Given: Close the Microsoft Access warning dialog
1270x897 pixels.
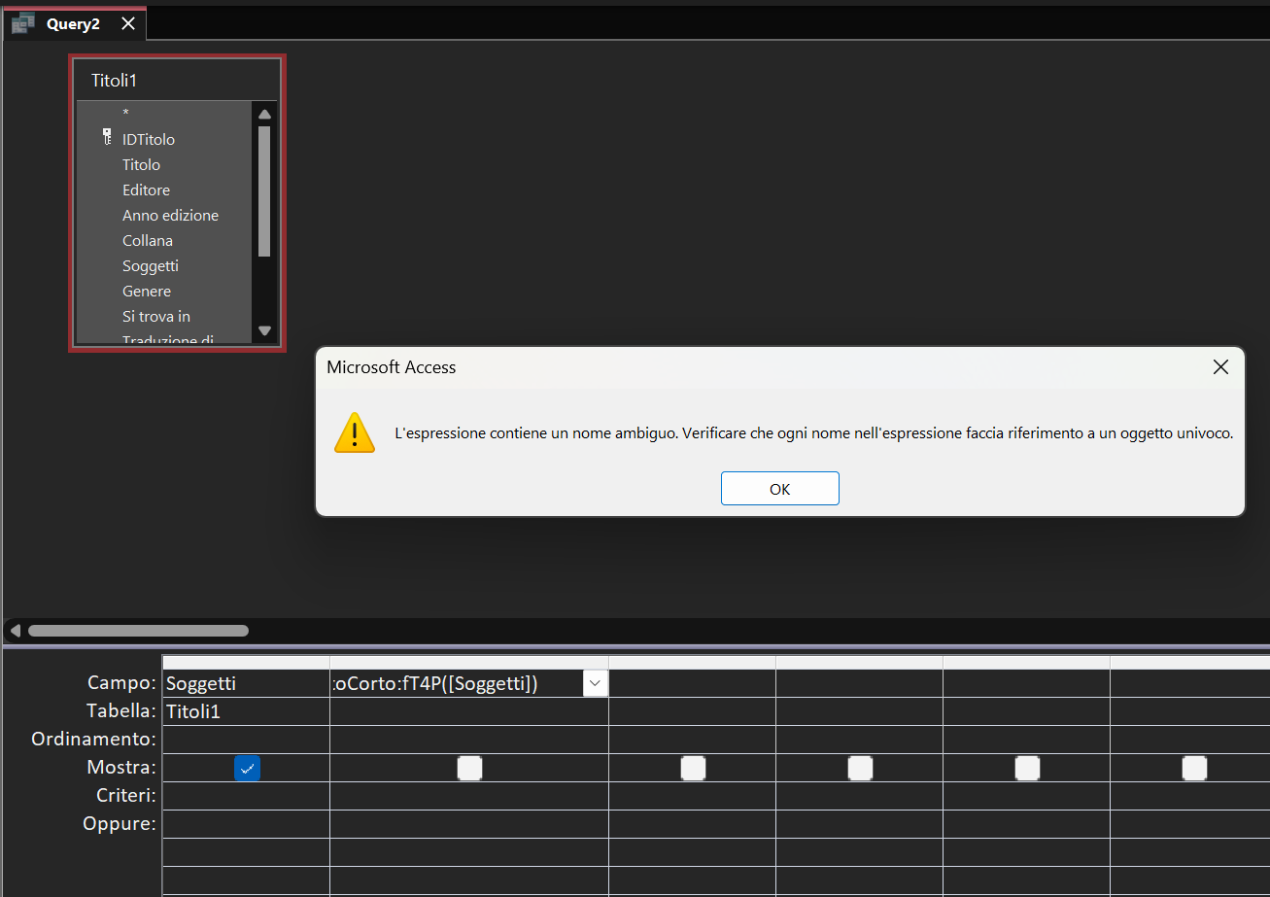Looking at the screenshot, I should point(1220,366).
